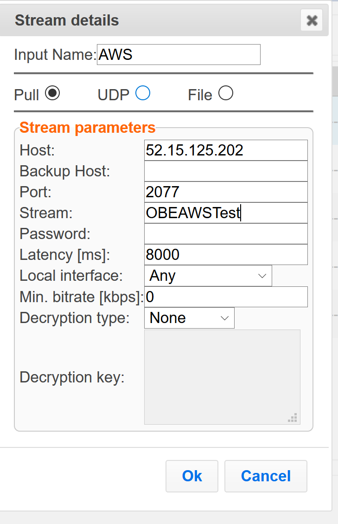Close the Stream details dialog

tap(312, 20)
